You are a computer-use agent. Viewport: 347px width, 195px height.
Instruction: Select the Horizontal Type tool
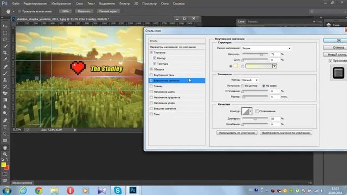click(x=5, y=127)
